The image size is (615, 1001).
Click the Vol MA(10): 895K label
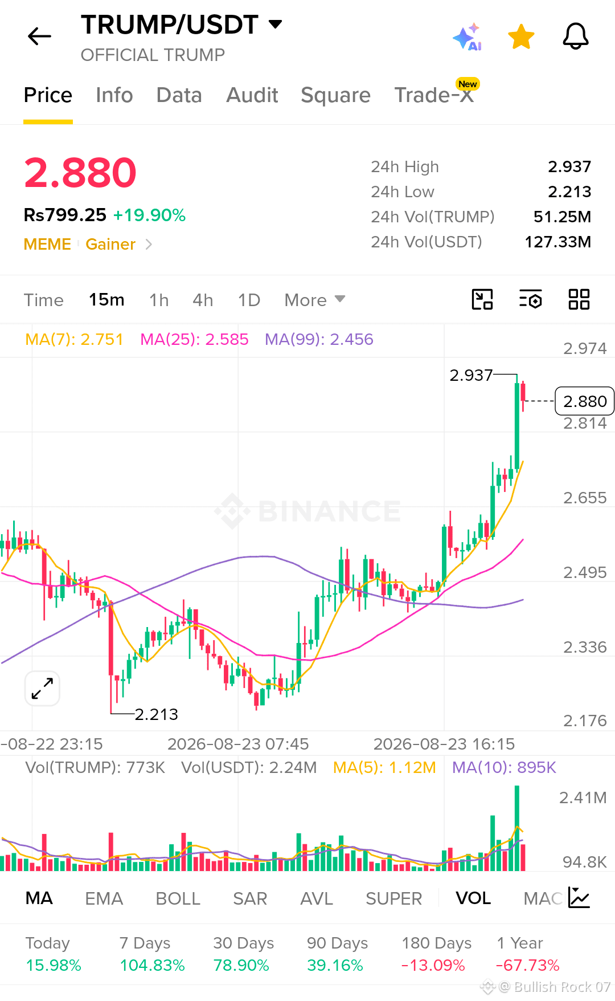pyautogui.click(x=504, y=767)
